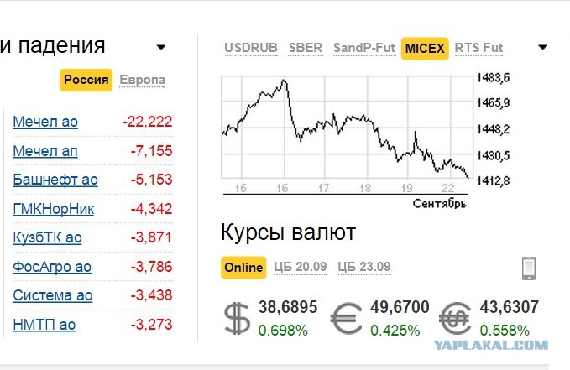Open the mobile phone version icon
This screenshot has width=570, height=370.
pos(529,268)
